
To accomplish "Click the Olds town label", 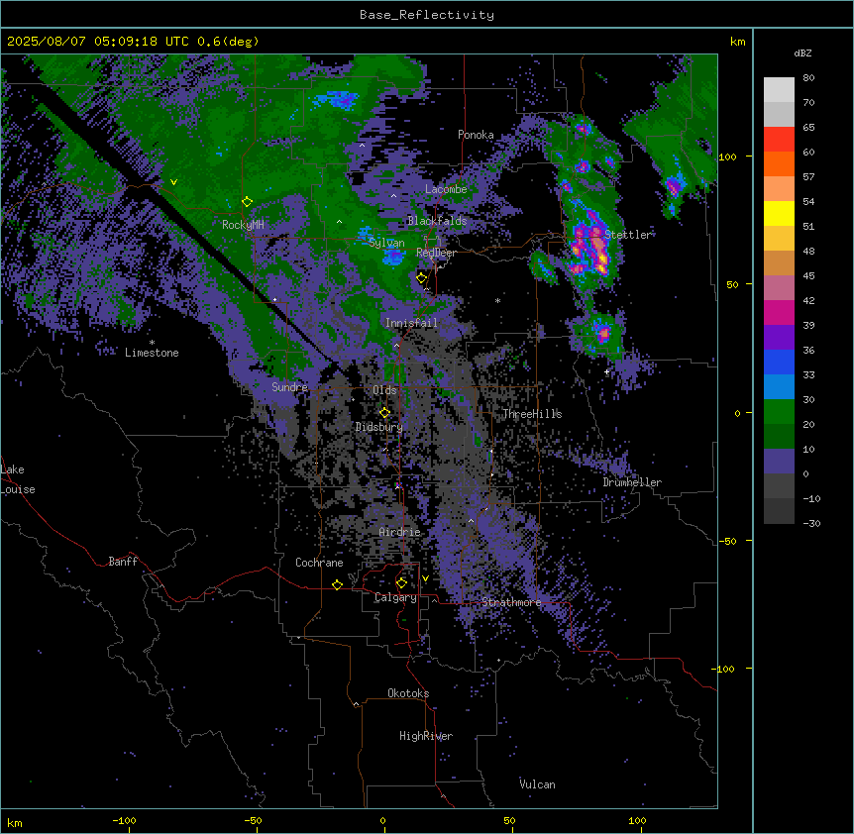I will [x=384, y=390].
